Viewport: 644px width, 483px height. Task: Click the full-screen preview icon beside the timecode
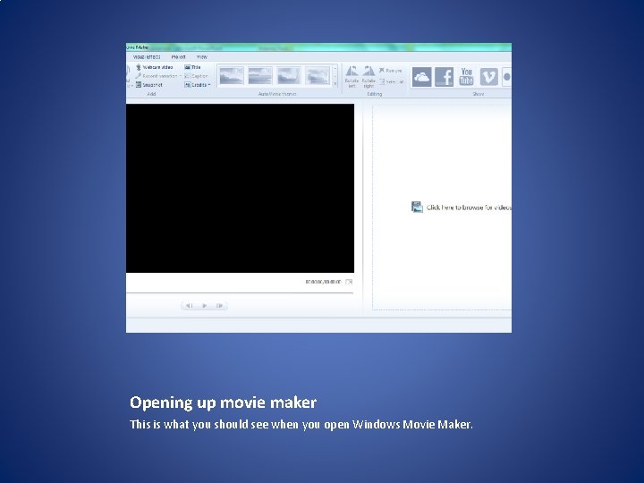pyautogui.click(x=349, y=282)
